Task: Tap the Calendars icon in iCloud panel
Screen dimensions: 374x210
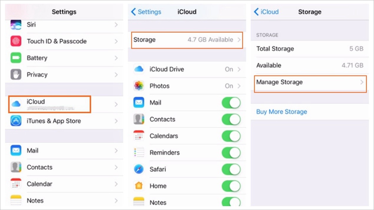Action: (139, 136)
